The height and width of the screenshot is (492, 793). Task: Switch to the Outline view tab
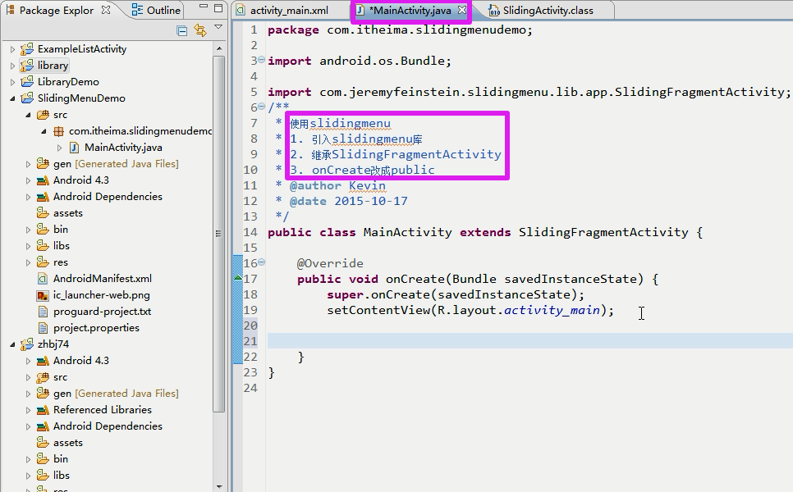(157, 11)
